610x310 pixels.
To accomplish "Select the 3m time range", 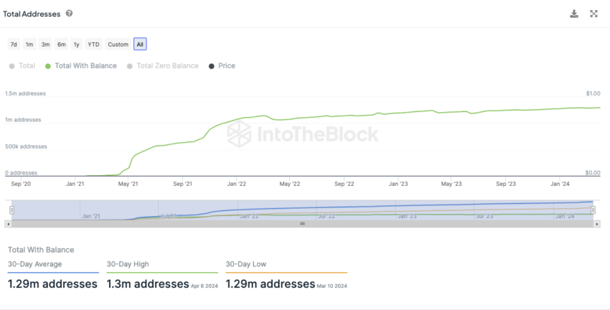I will (45, 44).
